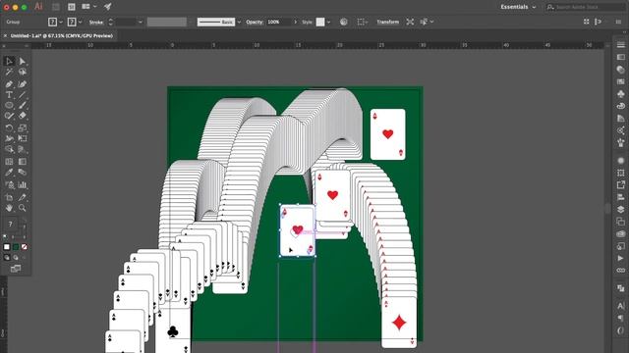Click the Isolate Selected Object icon
629x353 pixels.
click(410, 22)
